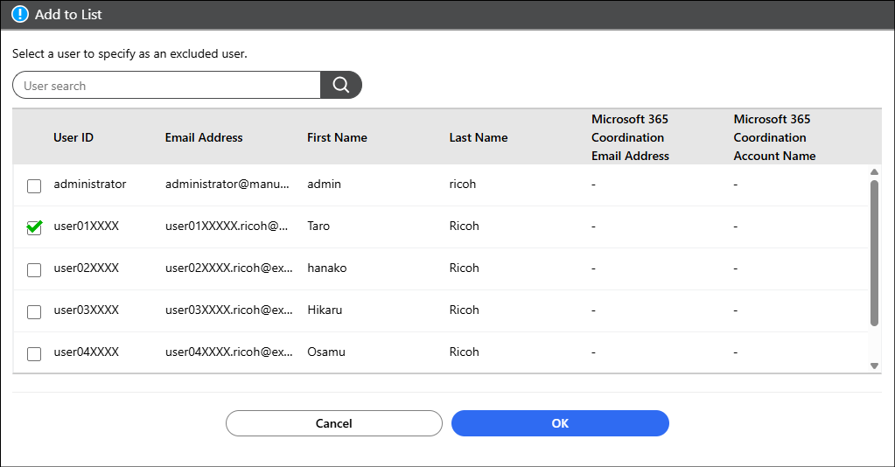Click the First Name column header
Image resolution: width=895 pixels, height=467 pixels.
[337, 137]
